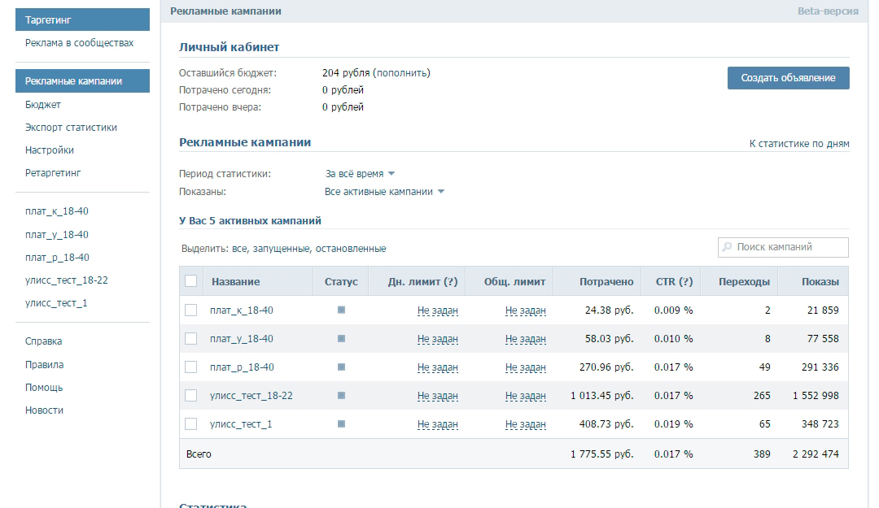Screen dimensions: 879x508
Task: Tick the select-all checkbox in table header
Action: pyautogui.click(x=191, y=281)
